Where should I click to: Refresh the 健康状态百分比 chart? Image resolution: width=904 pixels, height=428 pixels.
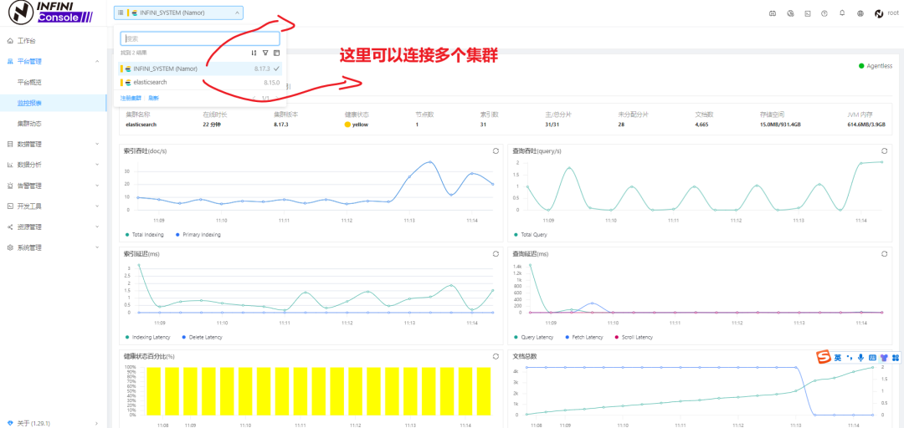pos(496,356)
